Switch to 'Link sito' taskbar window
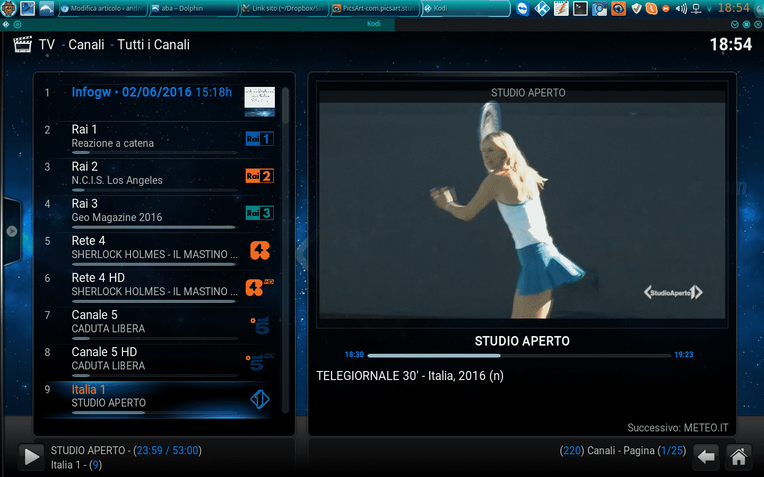764x477 pixels. [x=283, y=8]
